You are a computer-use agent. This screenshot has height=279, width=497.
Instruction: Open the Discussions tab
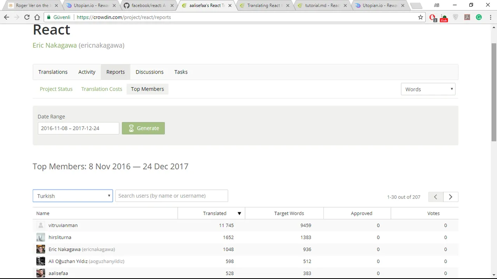pos(149,72)
